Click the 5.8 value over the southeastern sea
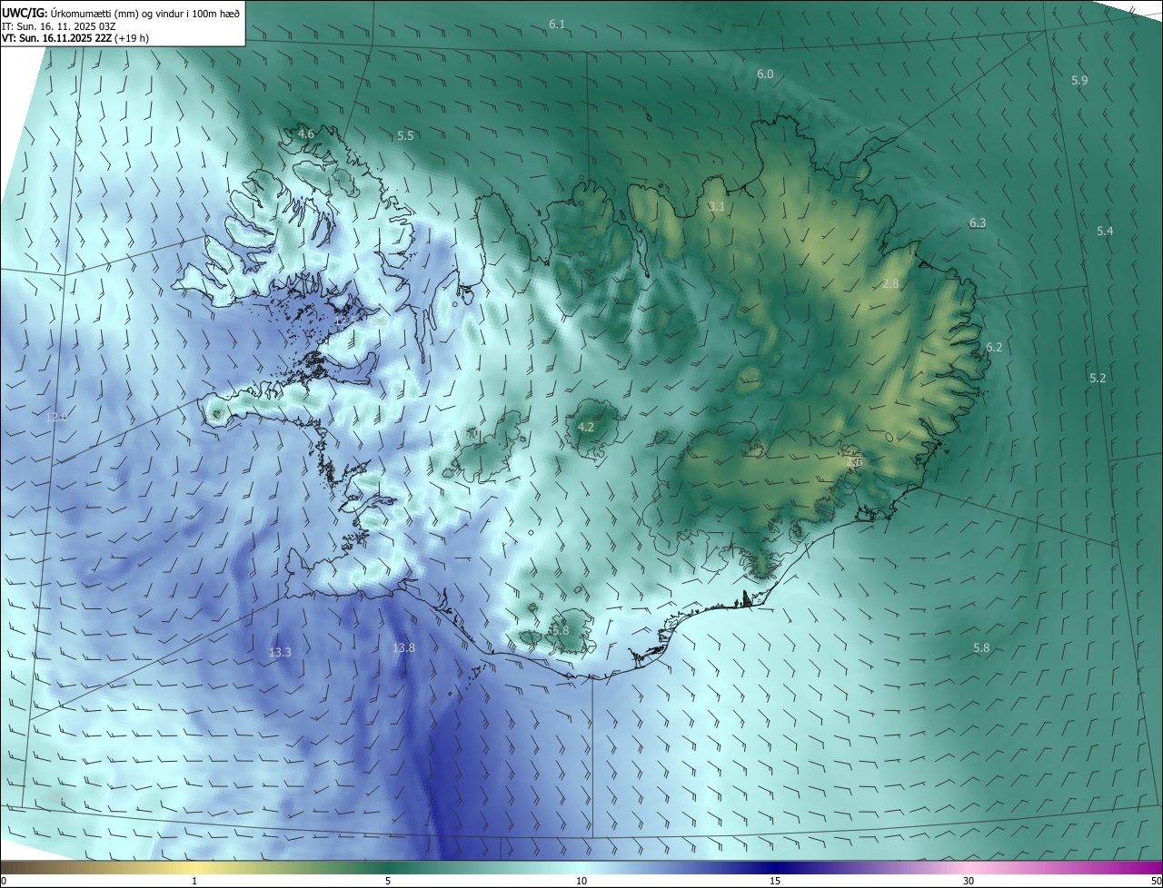Screen dimensions: 1163x888 (981, 648)
